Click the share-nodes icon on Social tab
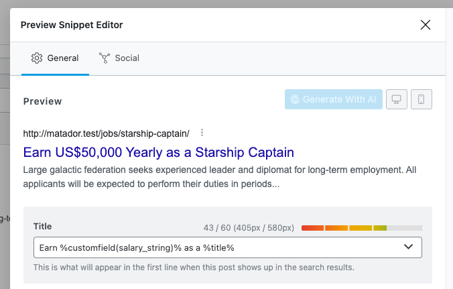 click(x=104, y=58)
